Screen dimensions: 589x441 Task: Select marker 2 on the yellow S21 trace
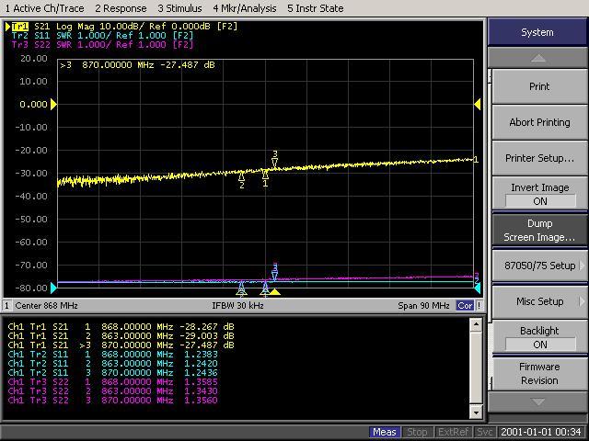(x=242, y=175)
